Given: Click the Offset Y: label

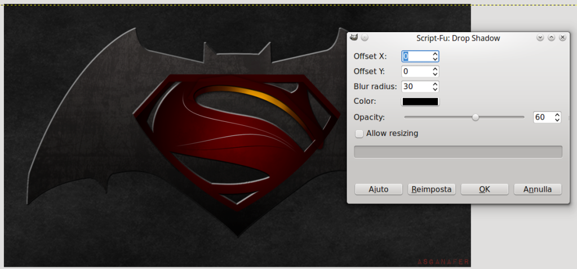Looking at the screenshot, I should click(x=370, y=72).
